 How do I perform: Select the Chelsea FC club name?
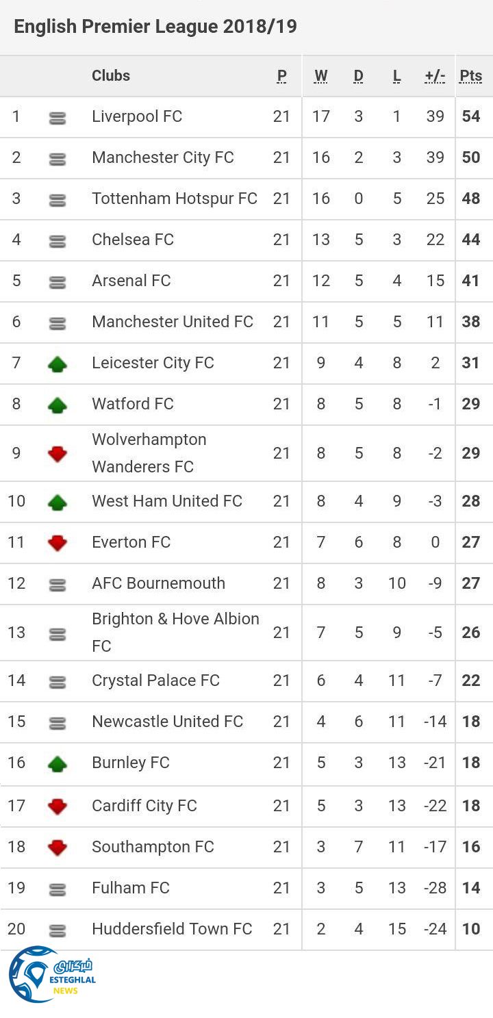tap(133, 240)
